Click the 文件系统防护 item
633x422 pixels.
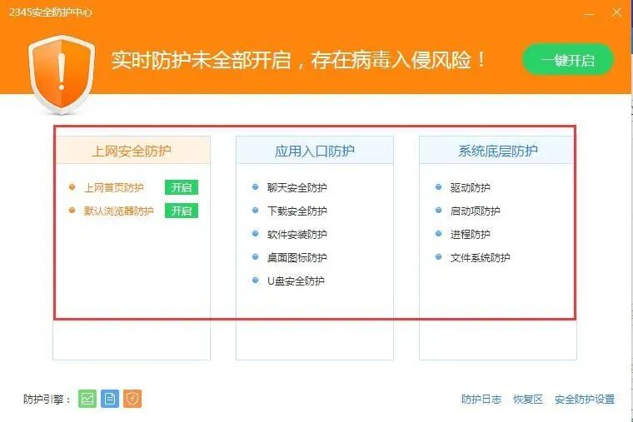tap(480, 258)
